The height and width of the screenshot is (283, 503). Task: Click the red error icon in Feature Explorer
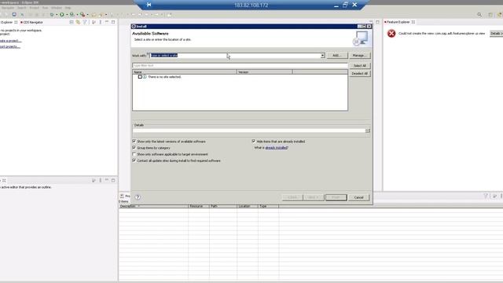click(x=391, y=33)
